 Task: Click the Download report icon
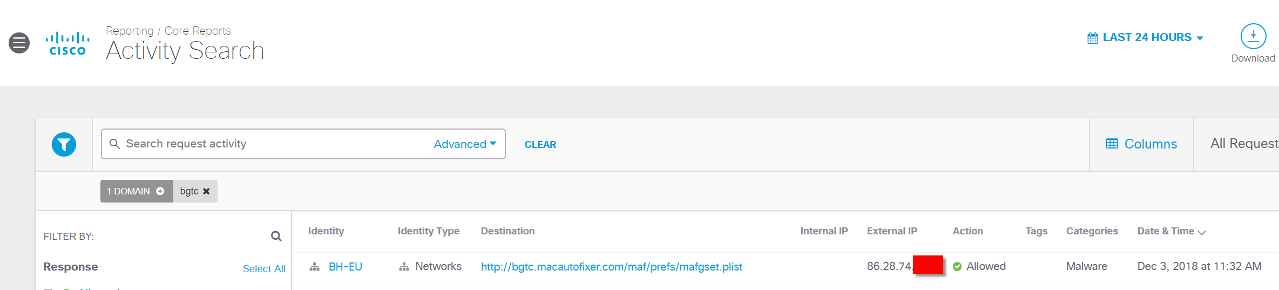[1253, 37]
